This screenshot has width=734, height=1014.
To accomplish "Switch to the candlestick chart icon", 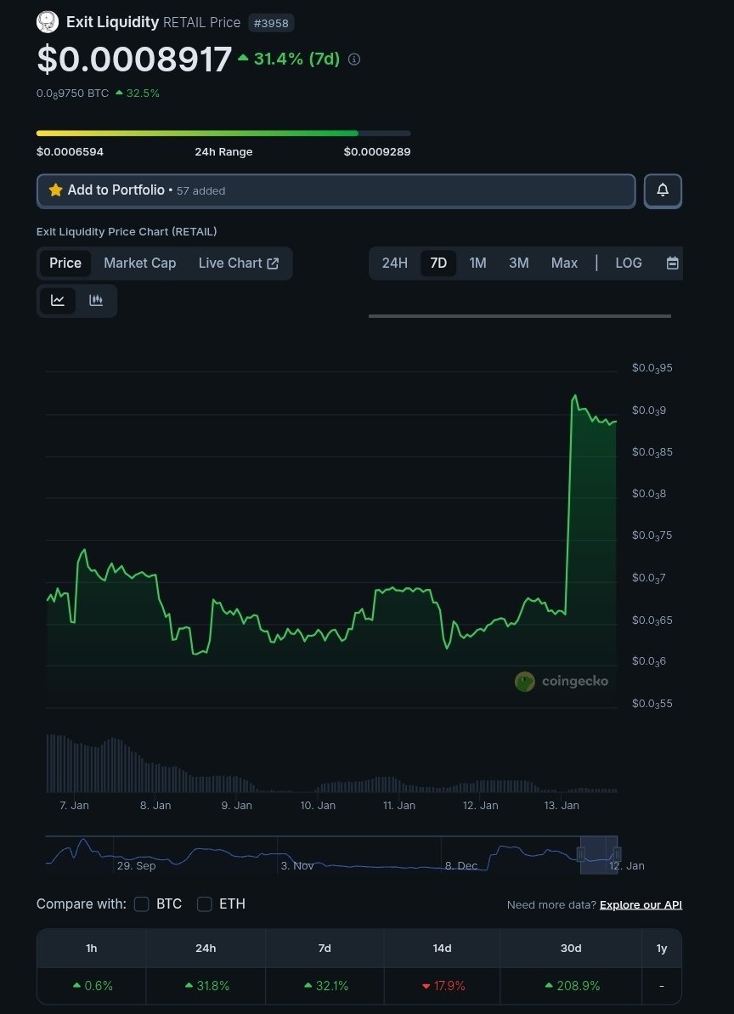I will (x=95, y=300).
